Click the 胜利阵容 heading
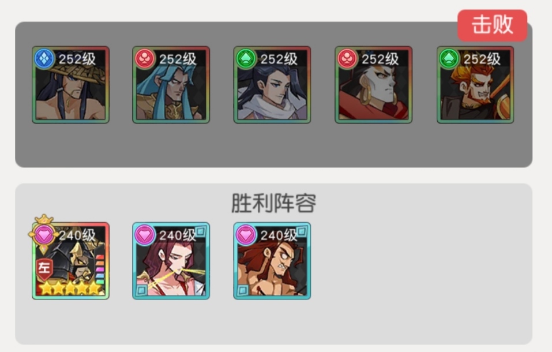 (x=273, y=203)
